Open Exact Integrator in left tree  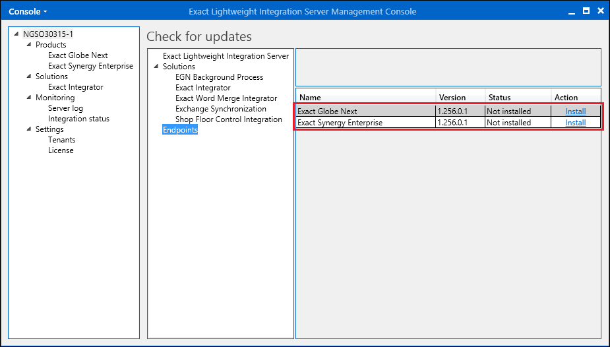pyautogui.click(x=75, y=87)
